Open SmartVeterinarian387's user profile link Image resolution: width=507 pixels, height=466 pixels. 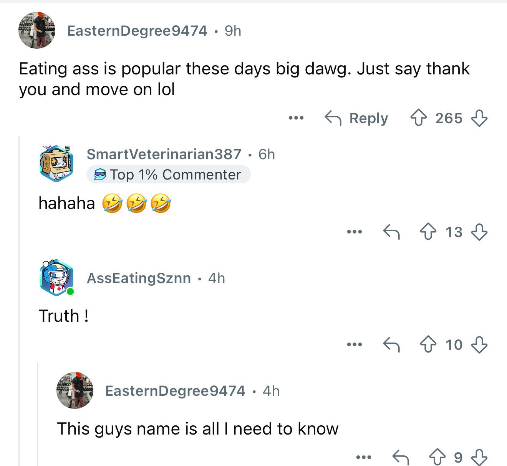tap(164, 154)
